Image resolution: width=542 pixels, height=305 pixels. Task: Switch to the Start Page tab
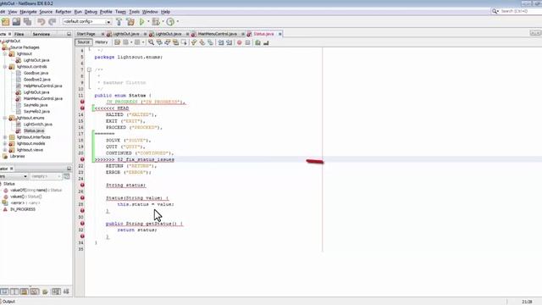pos(86,34)
